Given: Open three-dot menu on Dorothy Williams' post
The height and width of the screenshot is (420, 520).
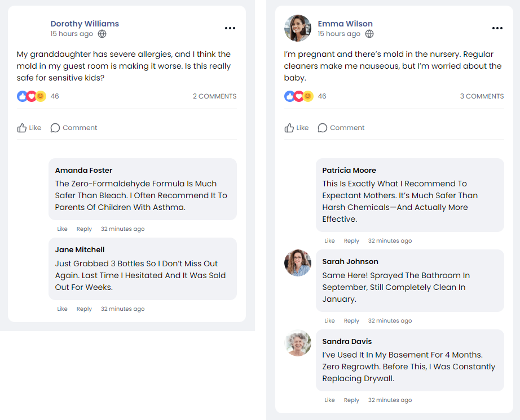Looking at the screenshot, I should (230, 28).
